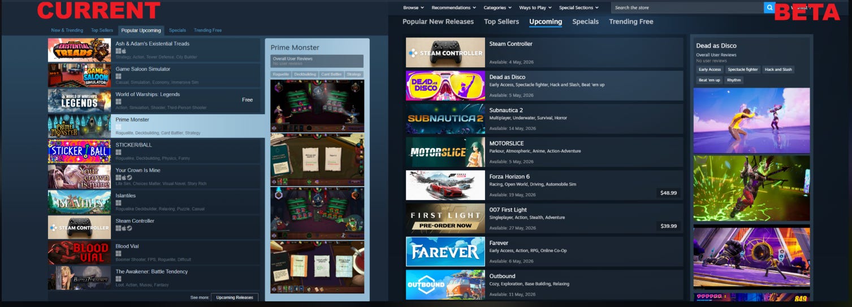Viewport: 852px width, 307px height.
Task: Open Steam Controller capsule in Current list
Action: coord(79,227)
